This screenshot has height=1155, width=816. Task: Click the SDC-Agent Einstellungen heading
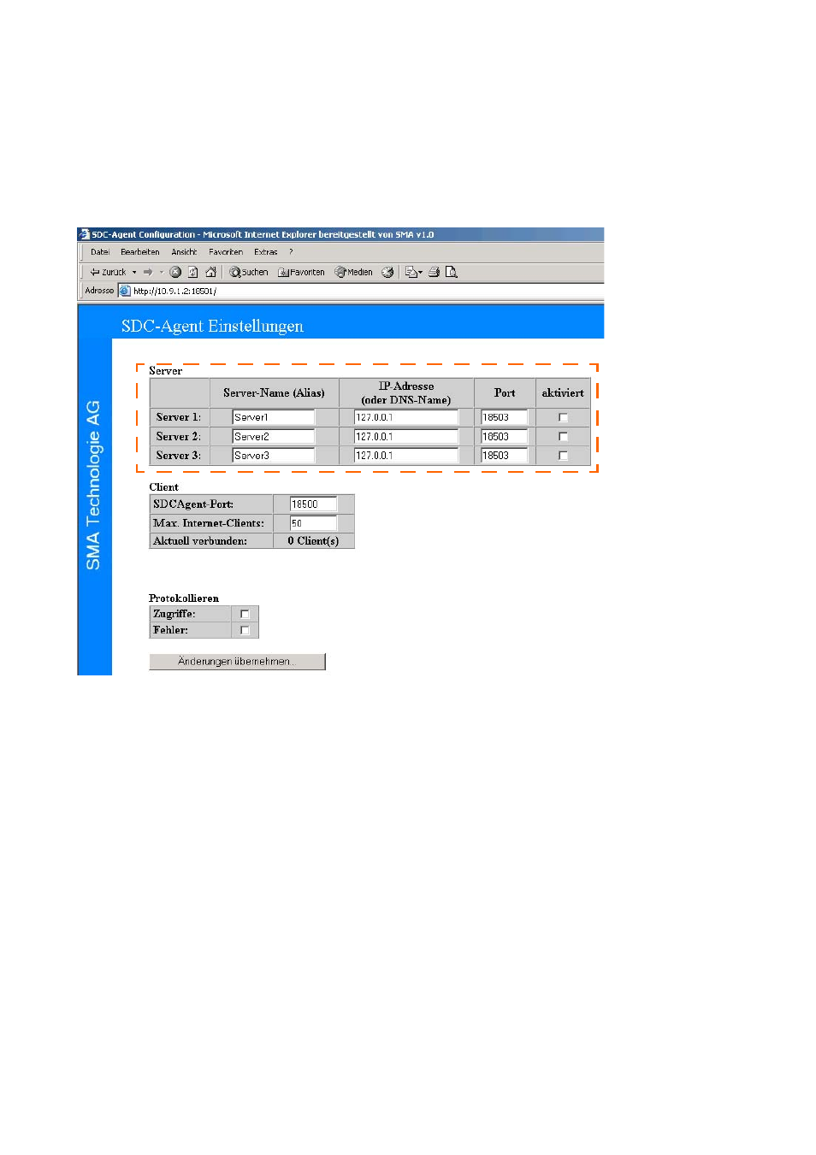pos(212,326)
